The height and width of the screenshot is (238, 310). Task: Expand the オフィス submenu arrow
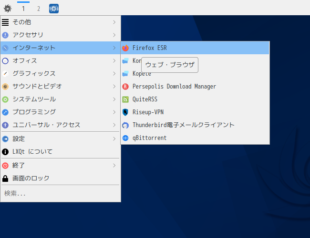(114, 61)
